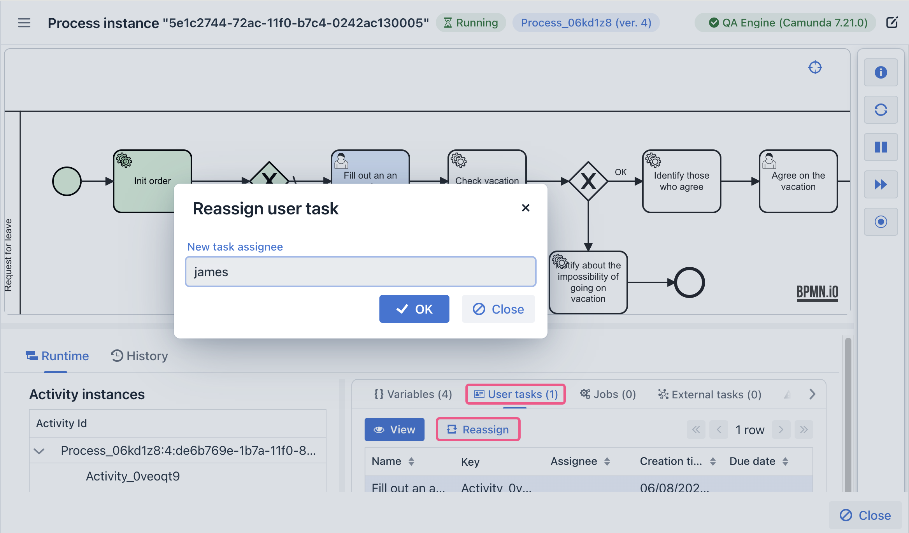Screen dimensions: 909x533
Task: Click the fast-forward migrate icon
Action: (881, 184)
